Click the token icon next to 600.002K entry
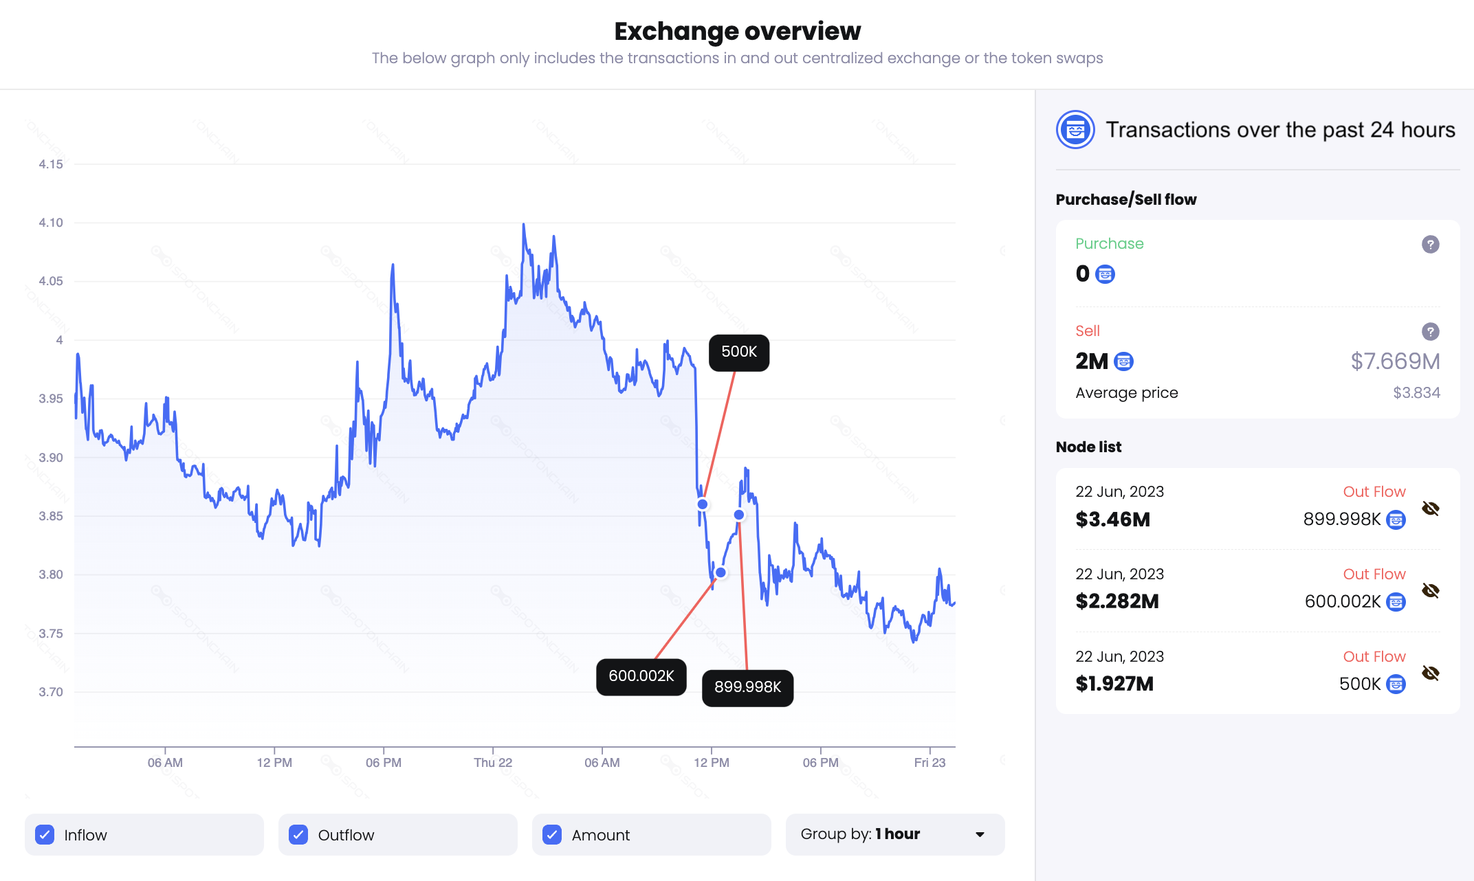The width and height of the screenshot is (1474, 881). [x=1396, y=602]
